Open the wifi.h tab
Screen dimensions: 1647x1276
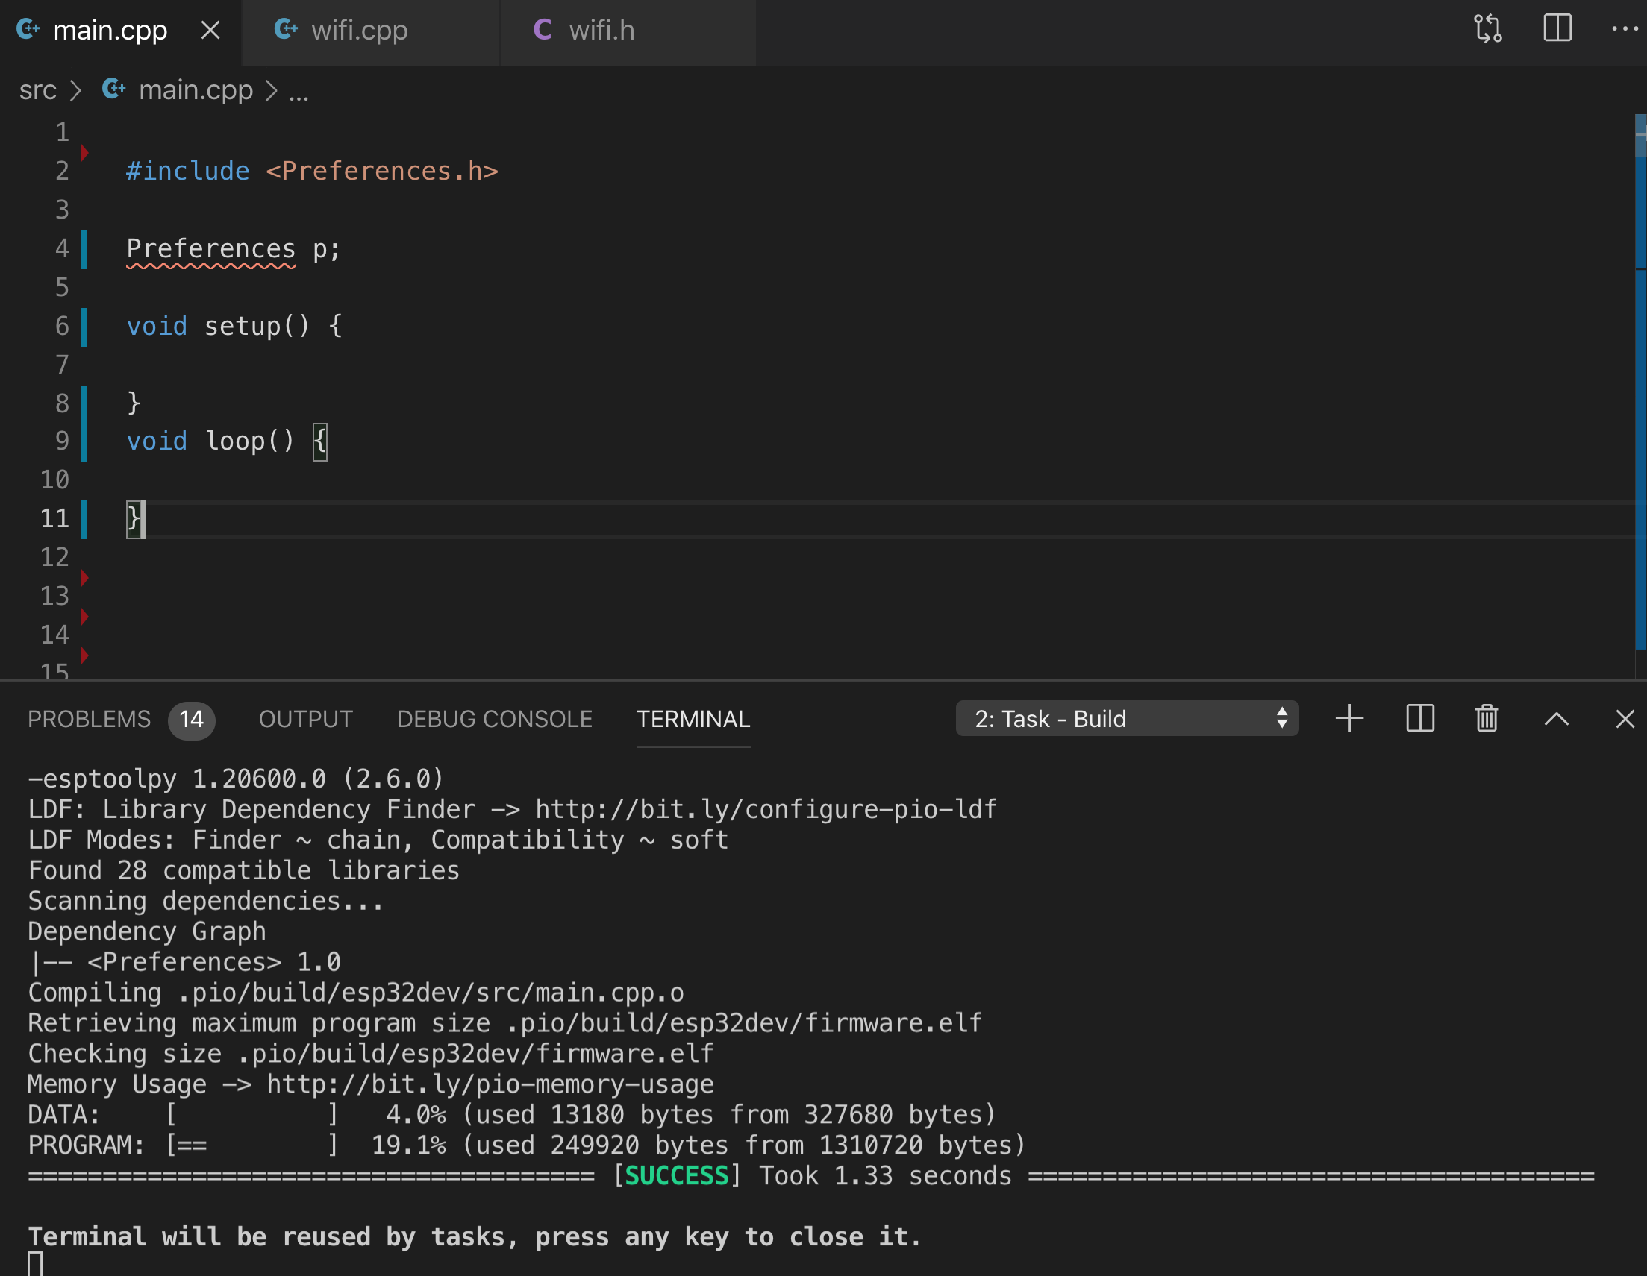tap(628, 32)
